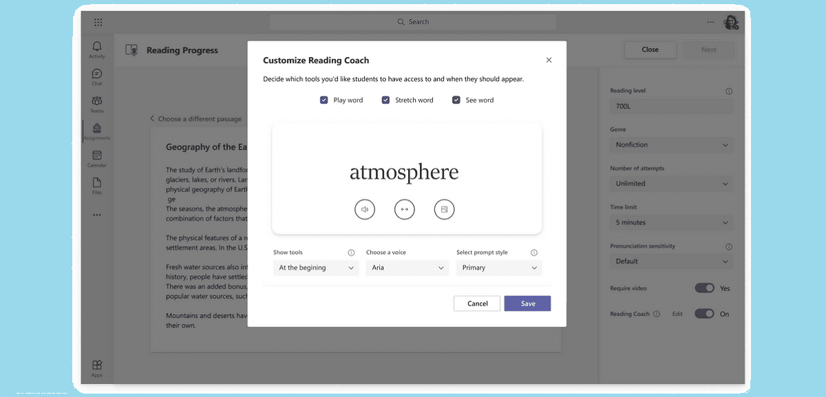Screen dimensions: 826x397
Task: Open the Select prompt style dropdown
Action: tap(499, 268)
